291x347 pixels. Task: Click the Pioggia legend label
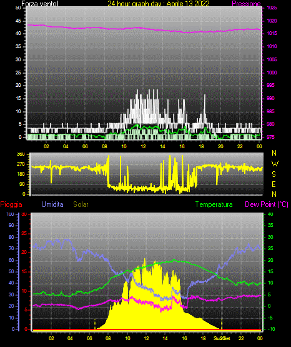11,204
